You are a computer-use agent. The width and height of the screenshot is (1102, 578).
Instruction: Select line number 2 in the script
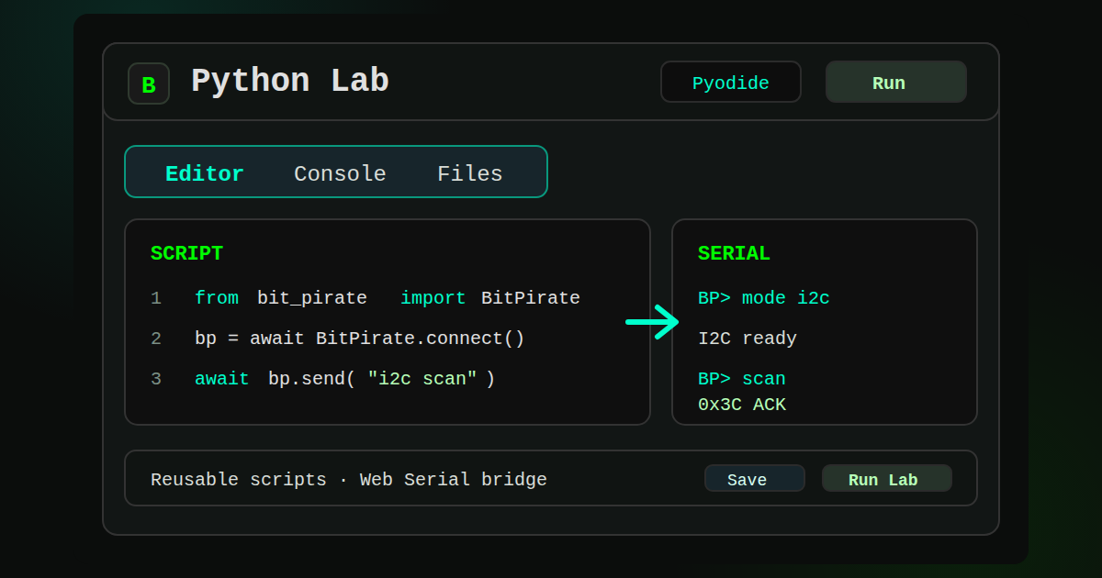pos(156,339)
